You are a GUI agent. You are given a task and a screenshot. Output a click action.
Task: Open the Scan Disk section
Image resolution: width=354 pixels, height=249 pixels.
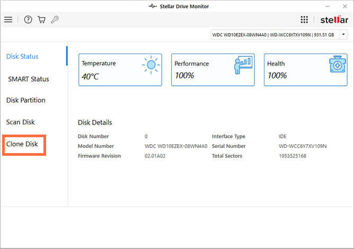coord(20,122)
